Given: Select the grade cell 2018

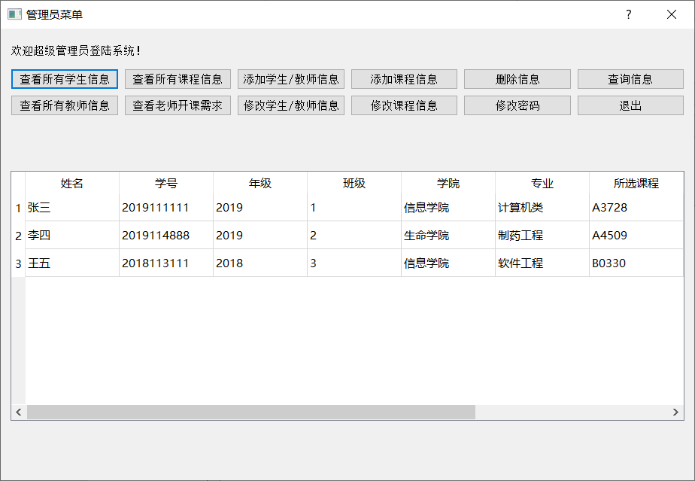Looking at the screenshot, I should click(260, 263).
